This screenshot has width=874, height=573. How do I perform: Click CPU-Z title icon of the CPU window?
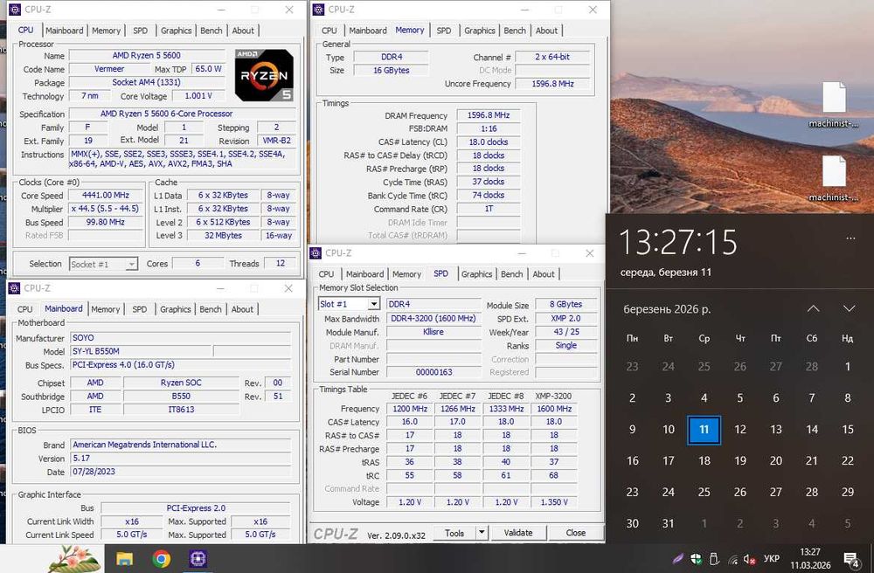[15, 10]
